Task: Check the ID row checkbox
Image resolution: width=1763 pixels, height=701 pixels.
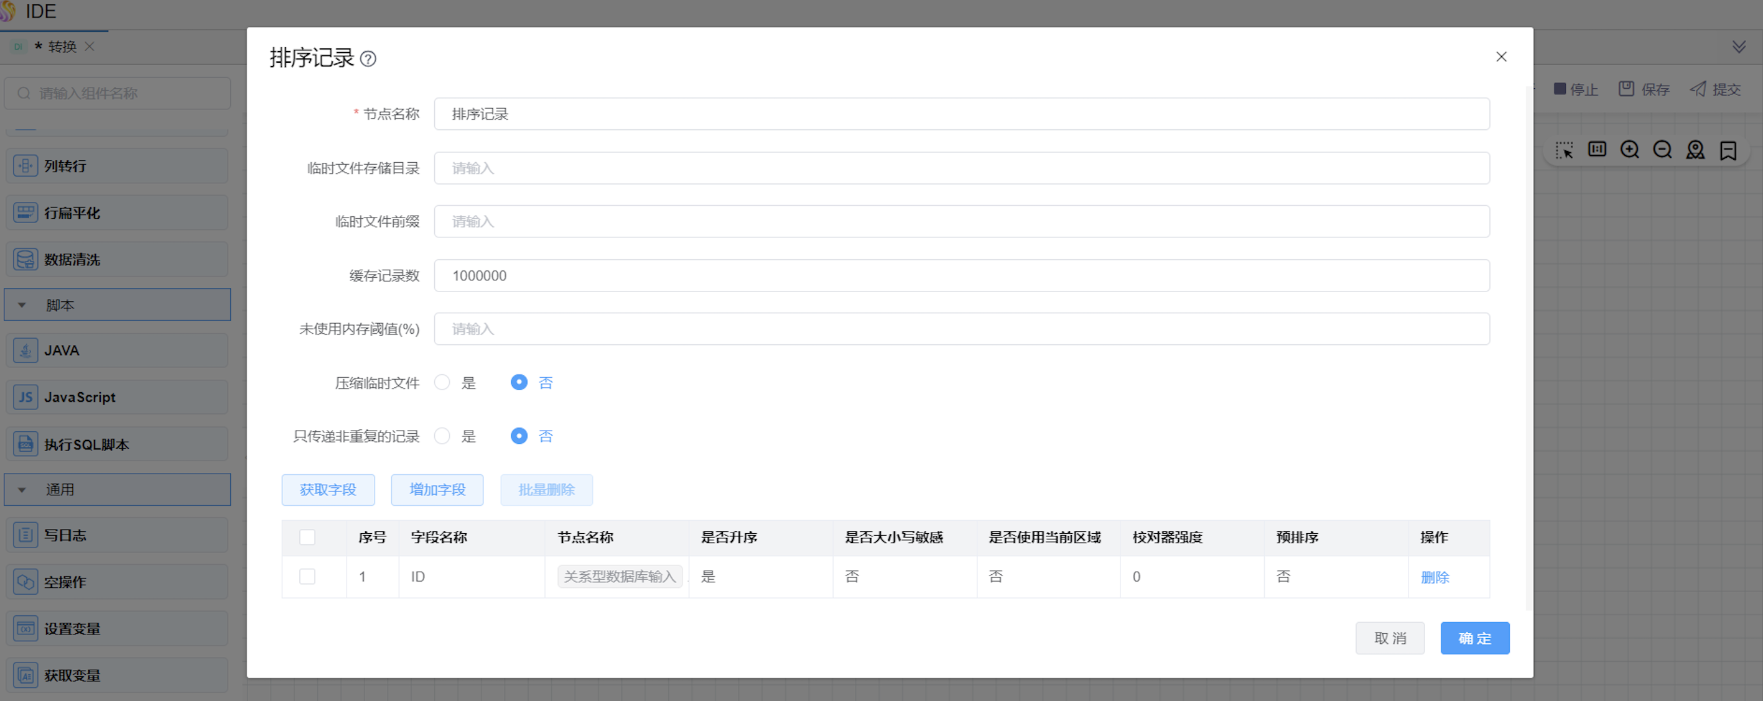Action: click(307, 577)
